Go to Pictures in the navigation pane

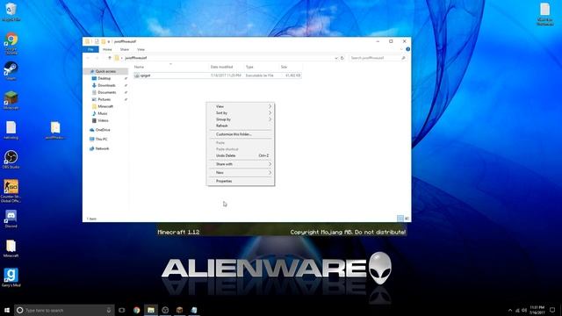click(x=104, y=99)
